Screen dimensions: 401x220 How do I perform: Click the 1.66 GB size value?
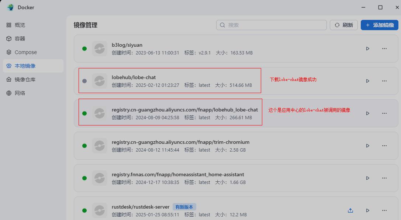(x=238, y=182)
